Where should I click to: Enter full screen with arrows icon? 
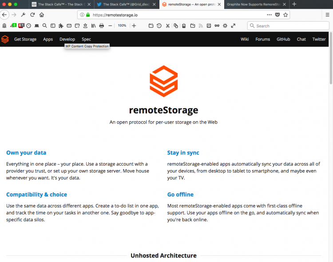[233, 26]
